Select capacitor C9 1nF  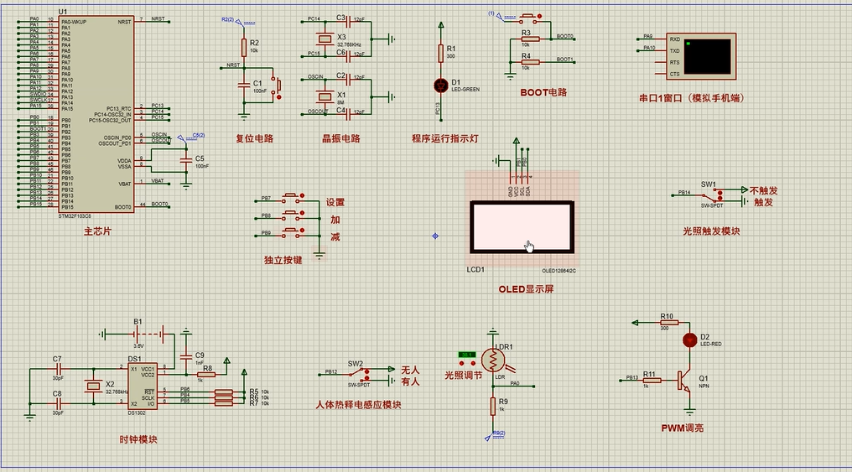tap(186, 357)
